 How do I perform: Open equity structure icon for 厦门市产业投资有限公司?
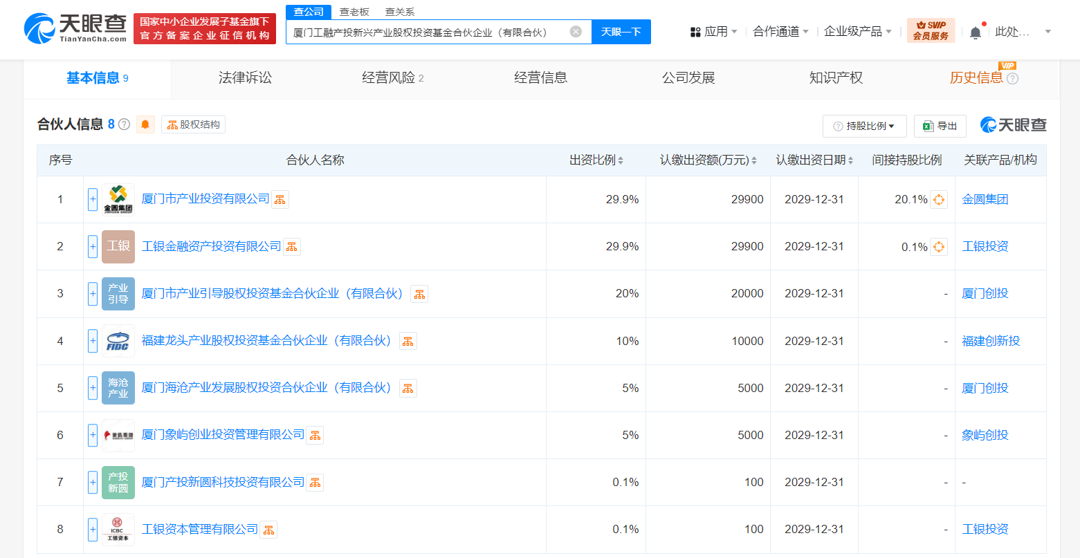coord(280,200)
